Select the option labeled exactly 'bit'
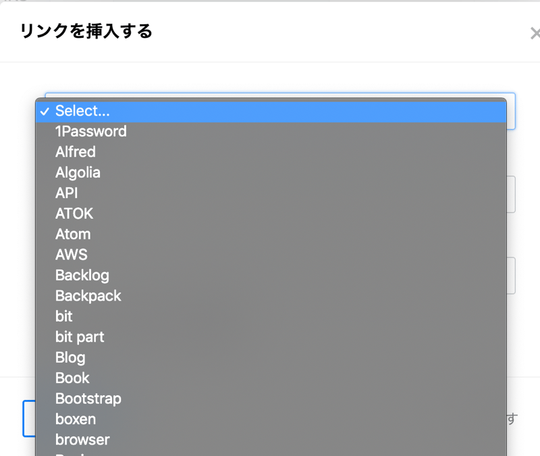The image size is (540, 456). pos(63,316)
